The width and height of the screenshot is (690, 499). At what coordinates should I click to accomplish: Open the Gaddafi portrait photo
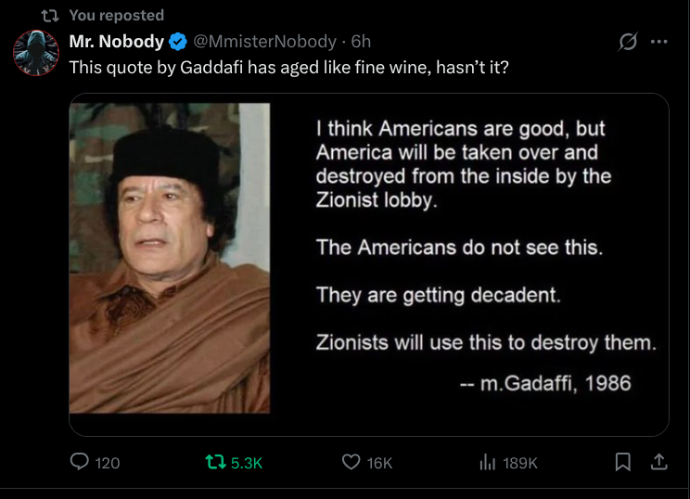(x=170, y=257)
